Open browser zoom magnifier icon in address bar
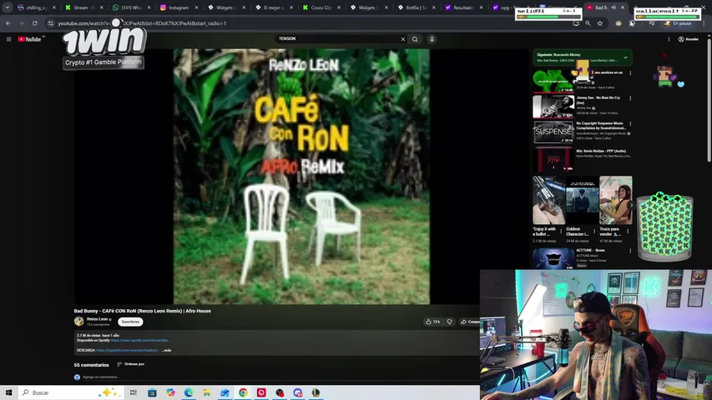 click(x=588, y=23)
